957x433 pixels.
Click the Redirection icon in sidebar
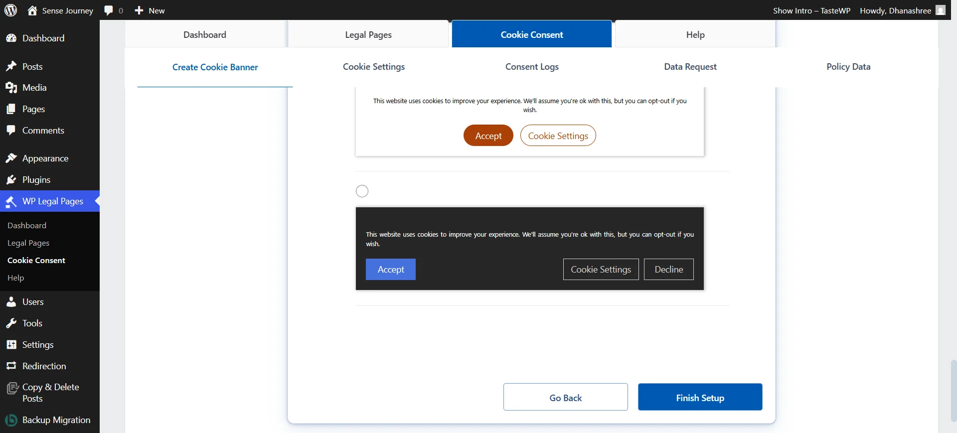pyautogui.click(x=11, y=366)
